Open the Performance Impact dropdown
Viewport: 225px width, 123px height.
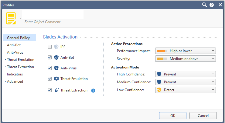click(186, 51)
